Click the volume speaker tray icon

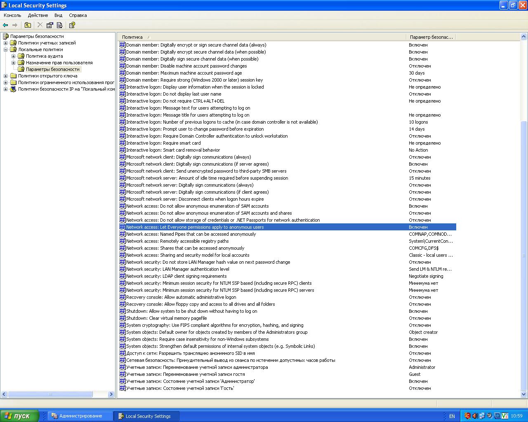(x=475, y=416)
